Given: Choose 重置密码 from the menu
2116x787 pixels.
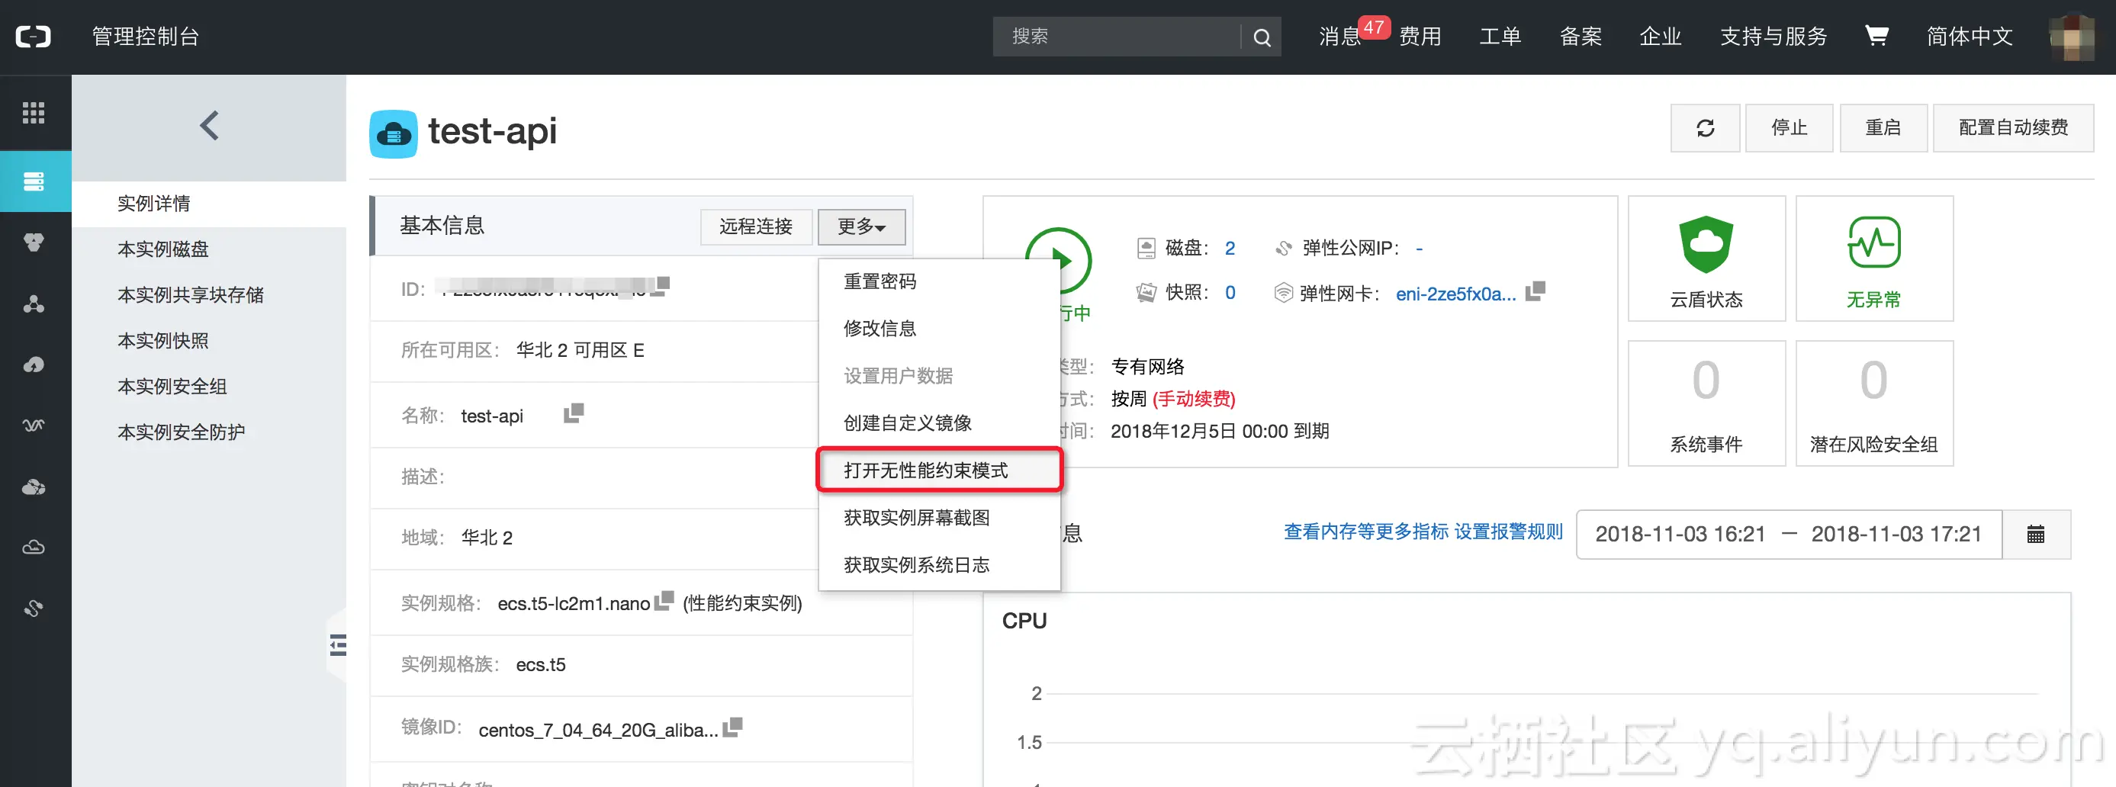Looking at the screenshot, I should pos(880,281).
